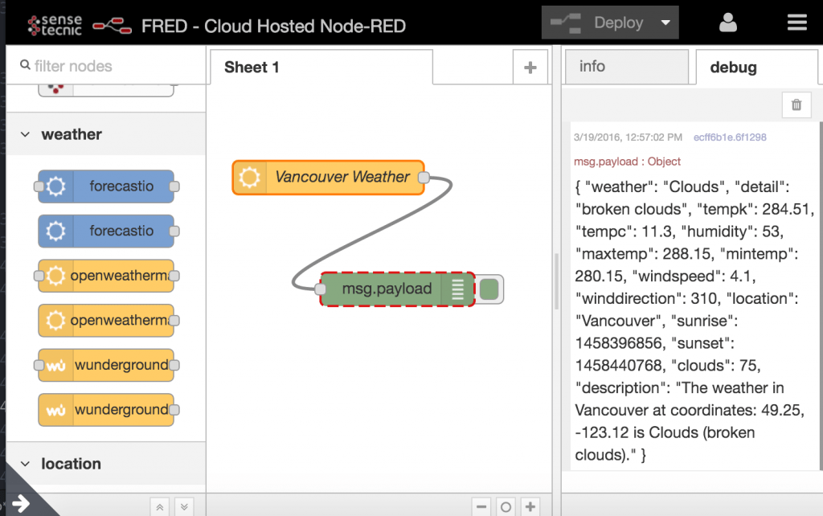
Task: Click the search magnifier icon
Action: point(25,65)
